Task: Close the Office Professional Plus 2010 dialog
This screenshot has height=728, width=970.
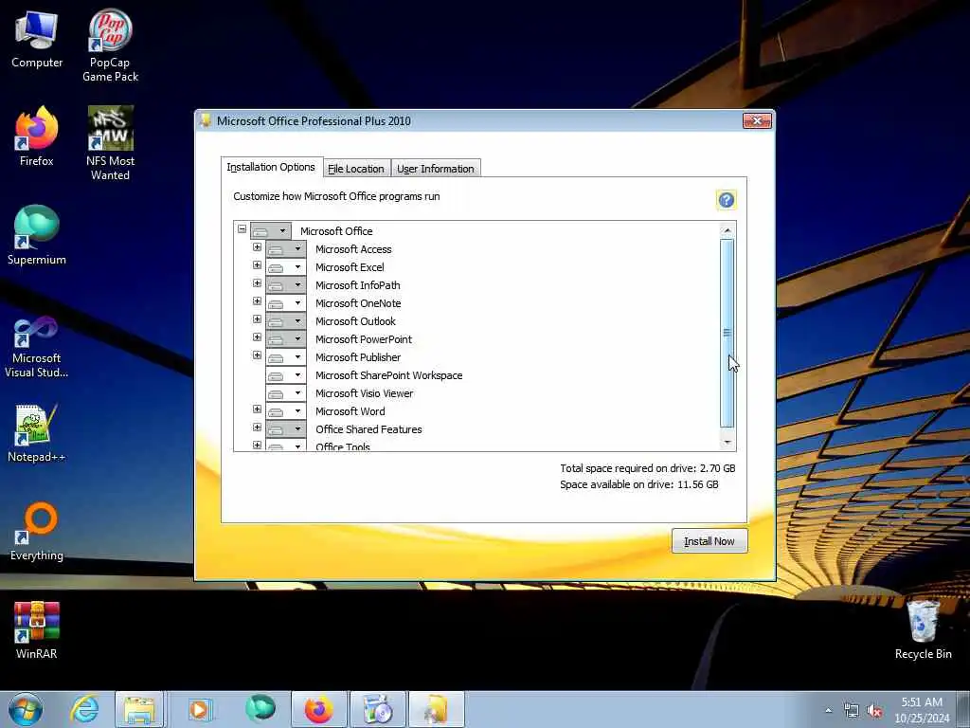Action: [x=757, y=120]
